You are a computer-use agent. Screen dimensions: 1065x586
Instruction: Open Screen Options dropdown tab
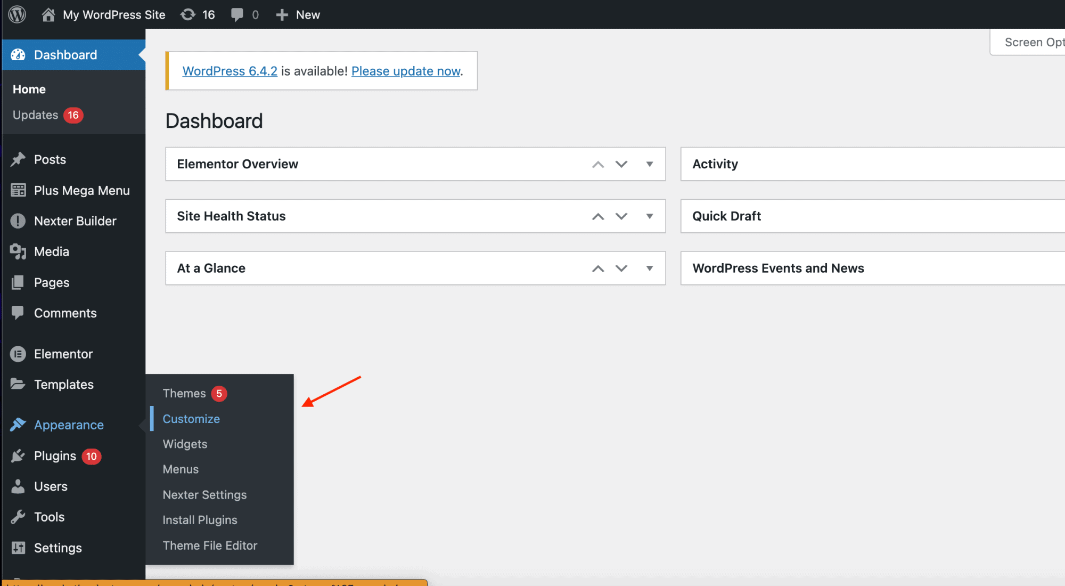[x=1028, y=42]
